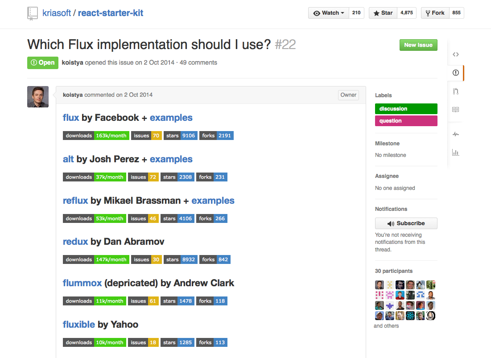Open the Pull requests icon in sidebar
Image resolution: width=491 pixels, height=358 pixels.
pos(456,91)
